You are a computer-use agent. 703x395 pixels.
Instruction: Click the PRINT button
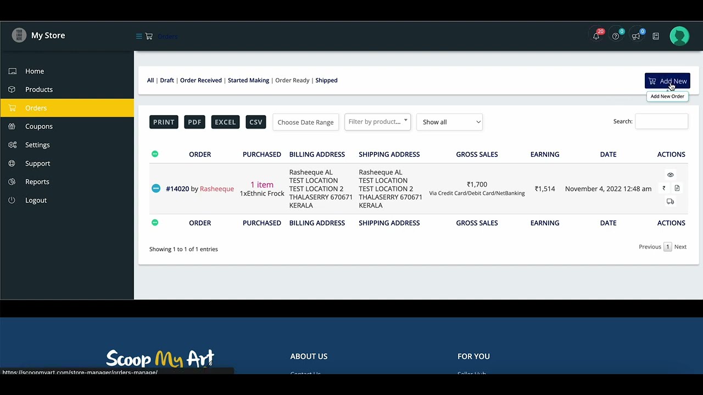164,122
